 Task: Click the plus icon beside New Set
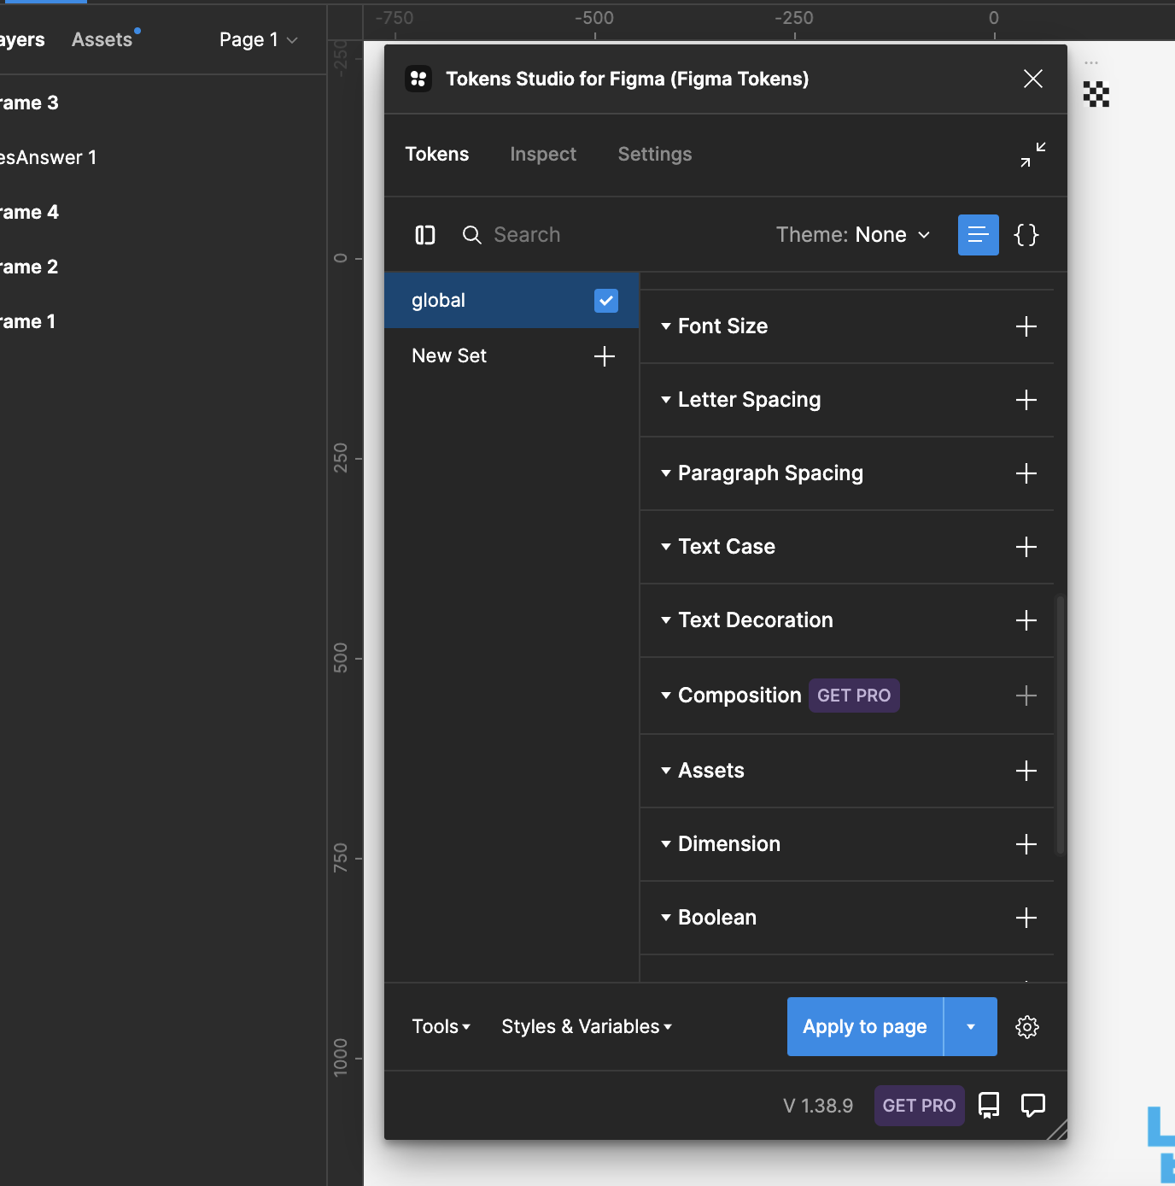tap(605, 356)
